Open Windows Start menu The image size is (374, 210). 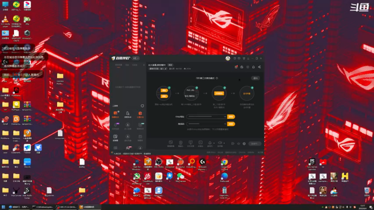tap(3, 207)
